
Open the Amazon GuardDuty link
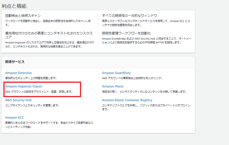click(x=117, y=73)
